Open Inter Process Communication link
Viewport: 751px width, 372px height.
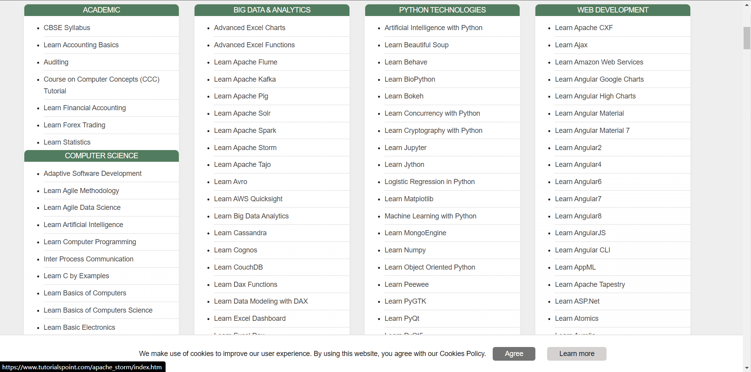pos(88,259)
